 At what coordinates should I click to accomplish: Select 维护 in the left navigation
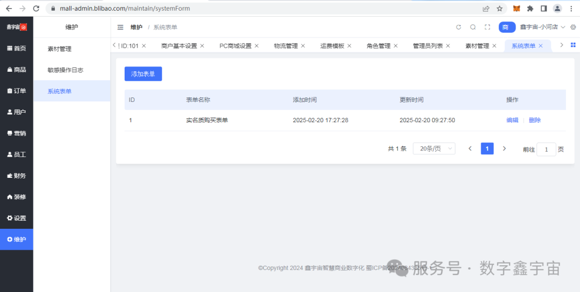coord(17,239)
